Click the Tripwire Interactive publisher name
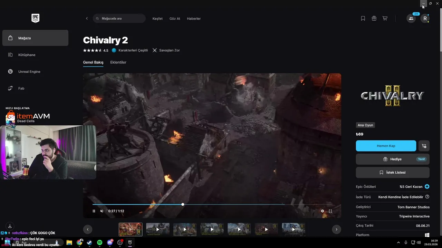 tap(414, 216)
